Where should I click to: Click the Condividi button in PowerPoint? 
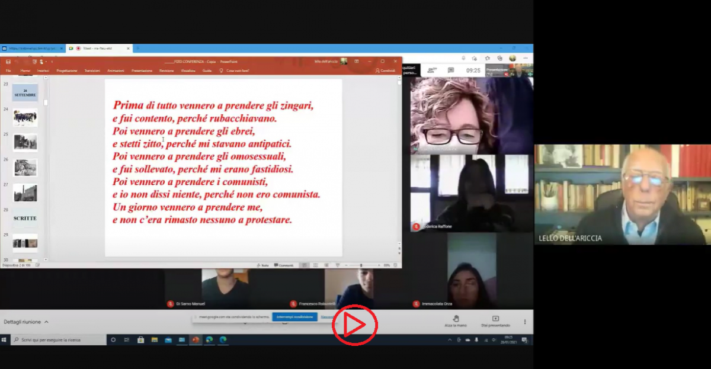click(386, 70)
